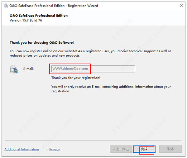187x158 pixels.
Task: Click the 'Thank you for your registration!' message
Action: 76,78
